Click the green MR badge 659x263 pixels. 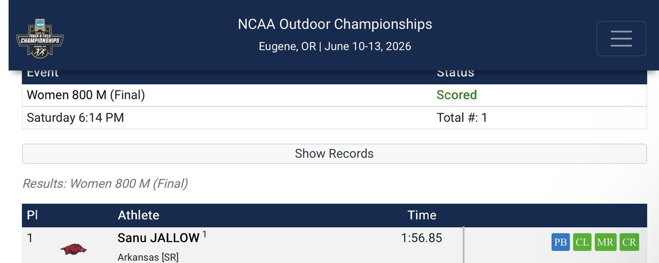(606, 242)
